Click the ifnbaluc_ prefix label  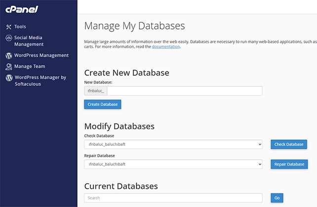click(x=96, y=91)
